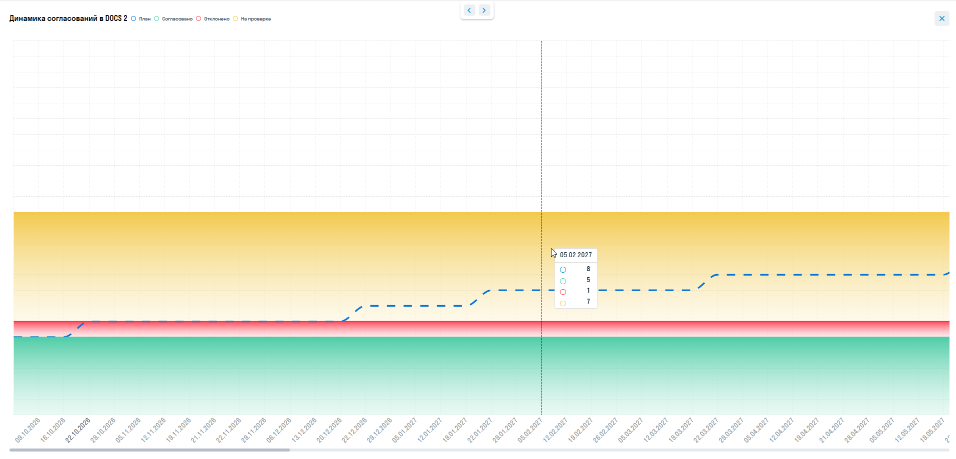Click the x-axis label 16.10.2026
Screen dimensions: 956x459
coord(52,430)
